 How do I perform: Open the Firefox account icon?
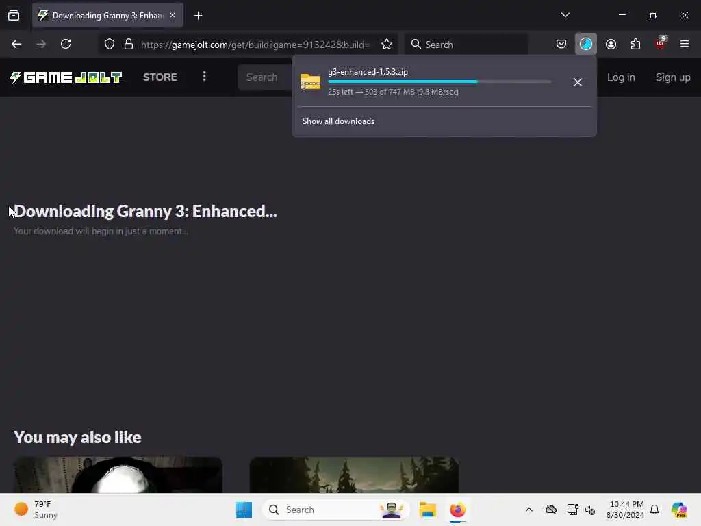point(611,44)
